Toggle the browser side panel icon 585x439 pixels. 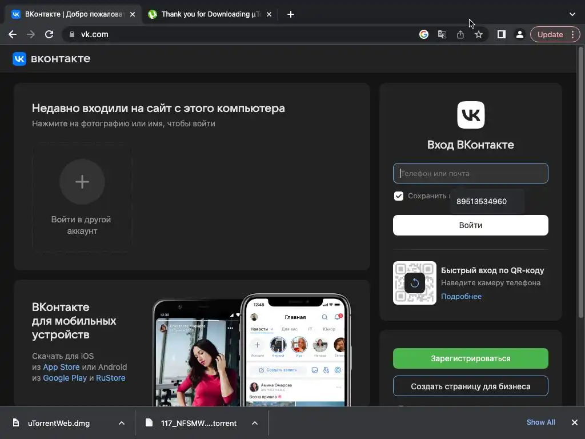click(x=502, y=34)
